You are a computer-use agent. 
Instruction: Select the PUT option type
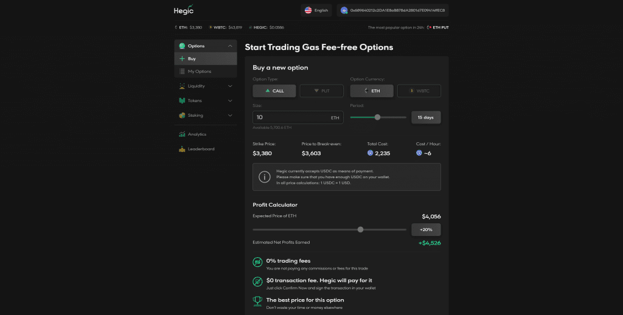321,91
